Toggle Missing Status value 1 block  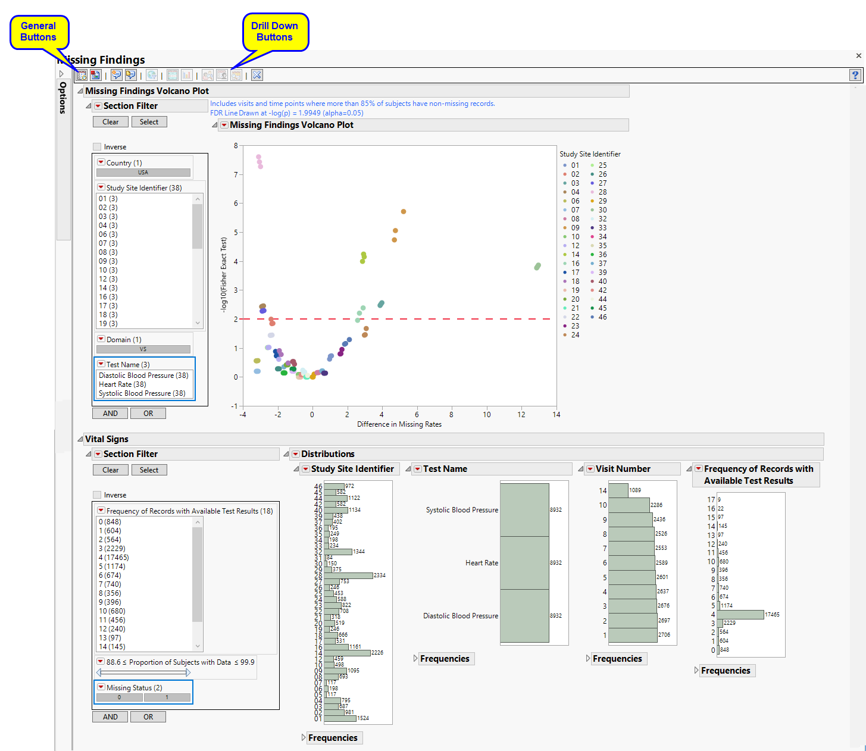[167, 697]
